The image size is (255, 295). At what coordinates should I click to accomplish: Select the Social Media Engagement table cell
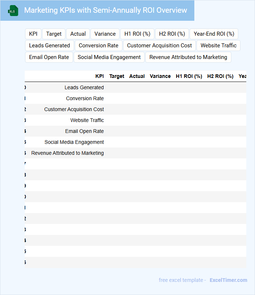[x=74, y=142]
